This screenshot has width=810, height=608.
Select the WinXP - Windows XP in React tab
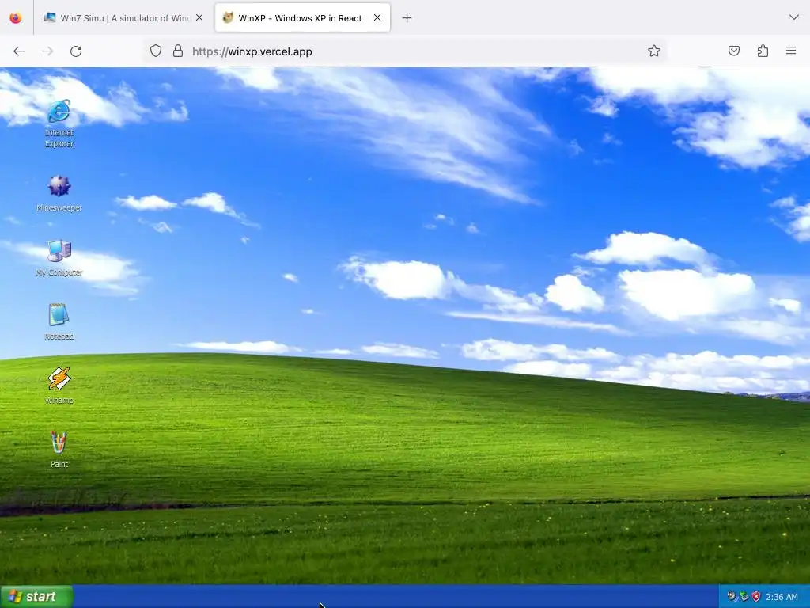click(x=302, y=18)
